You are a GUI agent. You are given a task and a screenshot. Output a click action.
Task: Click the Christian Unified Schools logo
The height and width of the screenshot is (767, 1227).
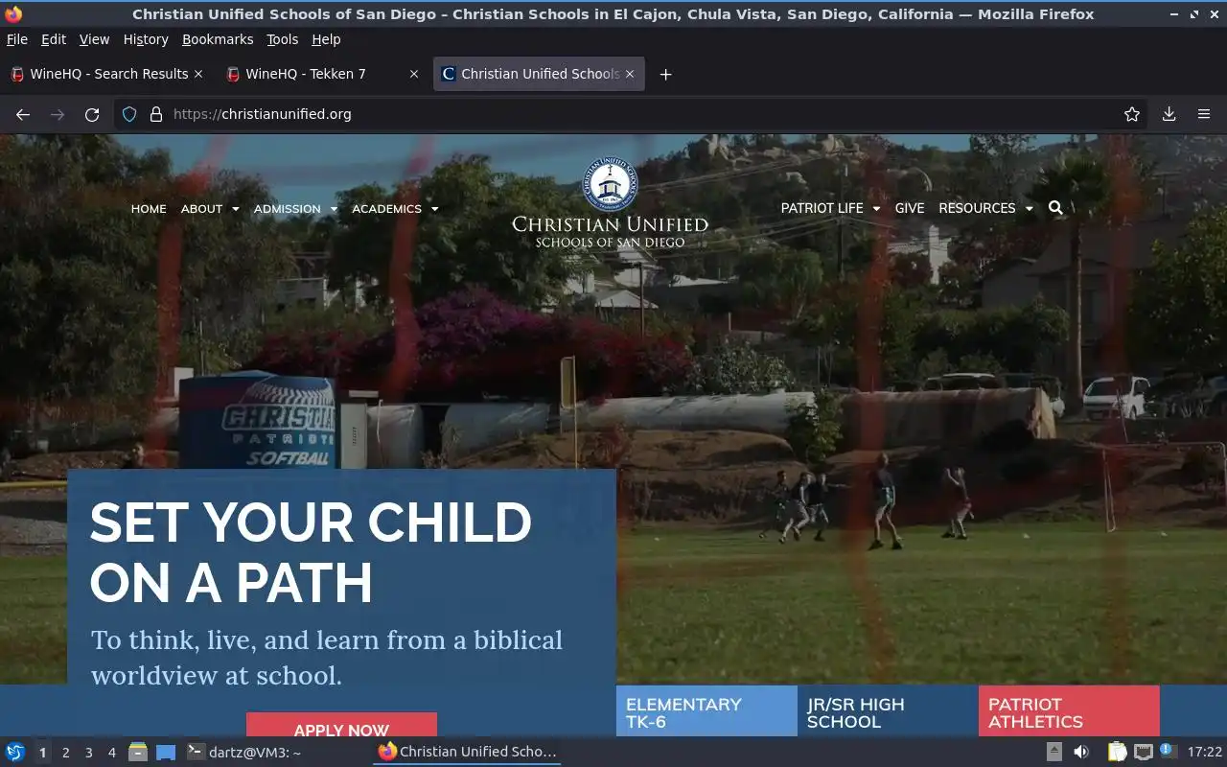[x=610, y=202]
